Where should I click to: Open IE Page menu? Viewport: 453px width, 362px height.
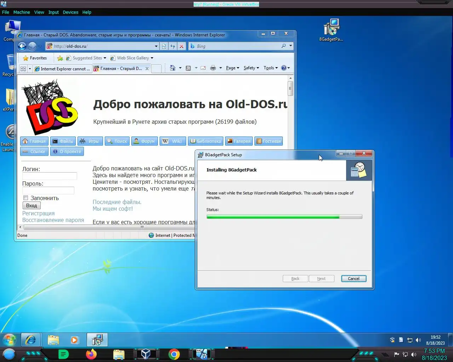pos(233,68)
